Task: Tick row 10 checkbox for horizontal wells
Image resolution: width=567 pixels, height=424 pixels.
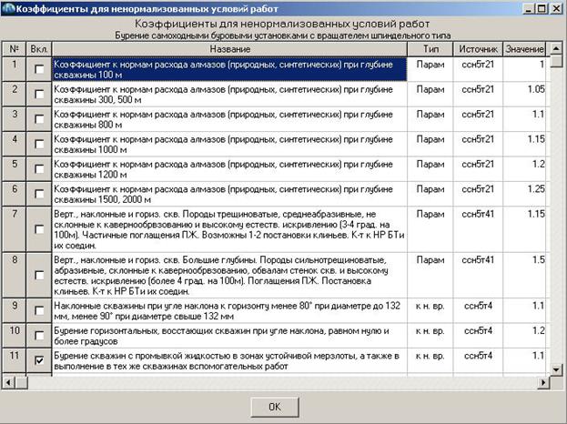Action: [39, 336]
